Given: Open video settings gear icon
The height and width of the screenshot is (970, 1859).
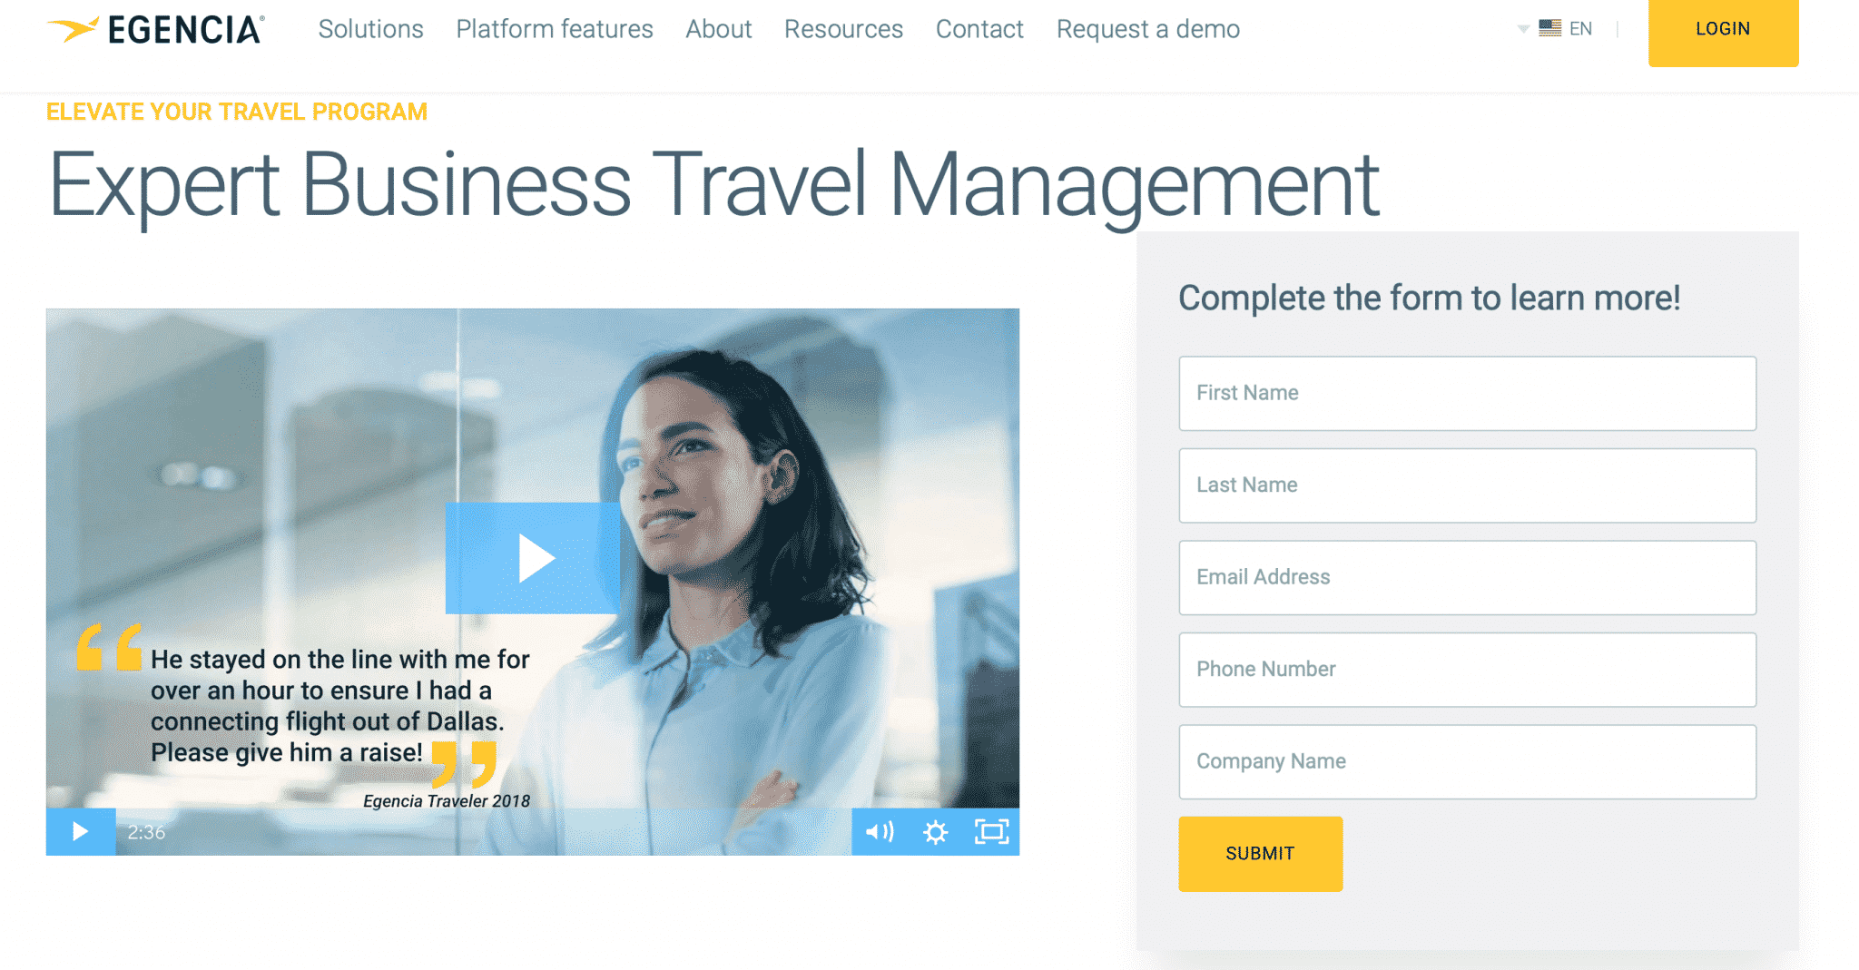Looking at the screenshot, I should coord(935,831).
